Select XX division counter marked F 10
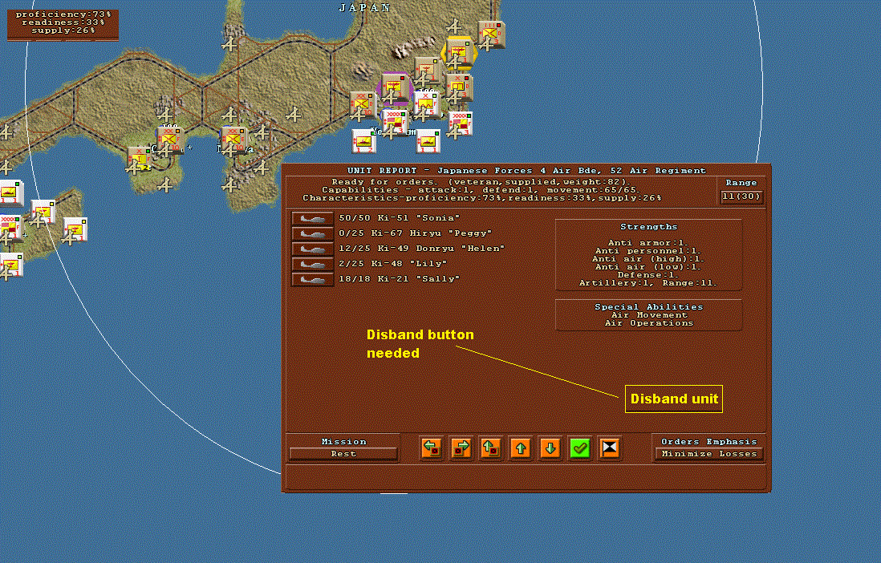Image resolution: width=881 pixels, height=563 pixels. pos(171,140)
